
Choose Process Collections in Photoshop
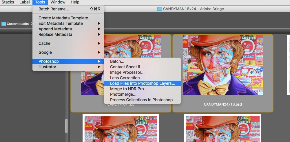click(x=143, y=100)
